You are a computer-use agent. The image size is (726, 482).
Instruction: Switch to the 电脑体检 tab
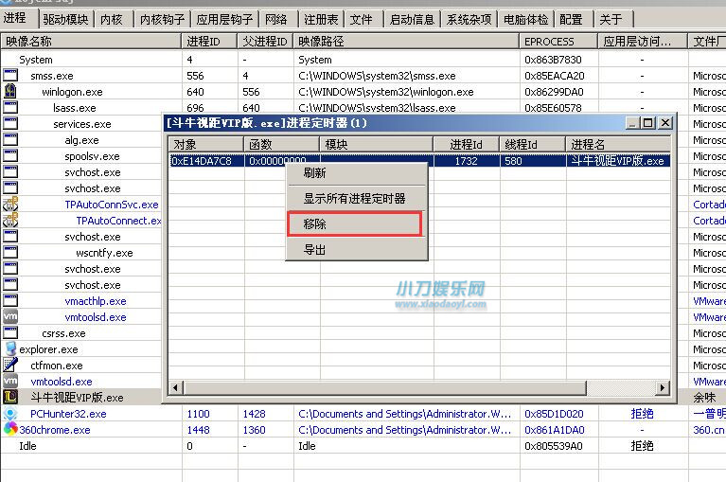(525, 20)
